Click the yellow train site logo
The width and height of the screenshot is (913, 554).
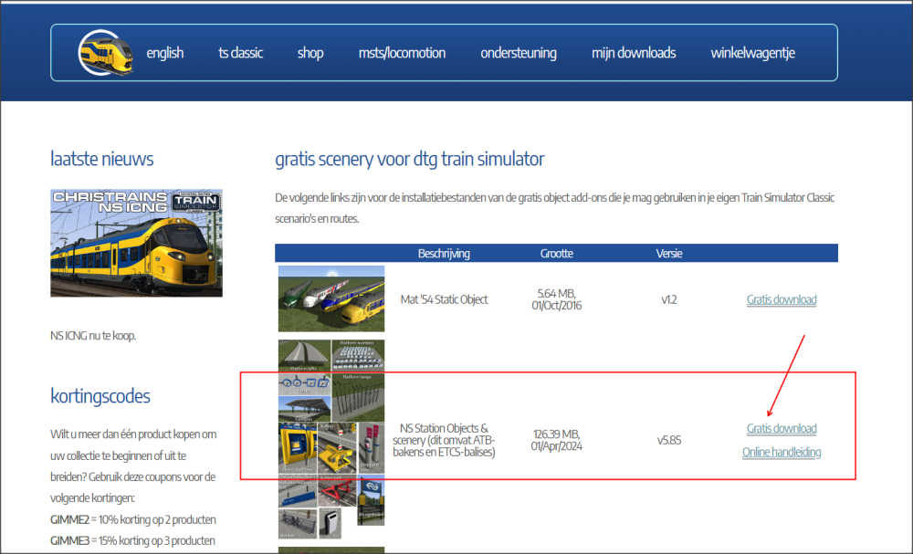click(106, 53)
